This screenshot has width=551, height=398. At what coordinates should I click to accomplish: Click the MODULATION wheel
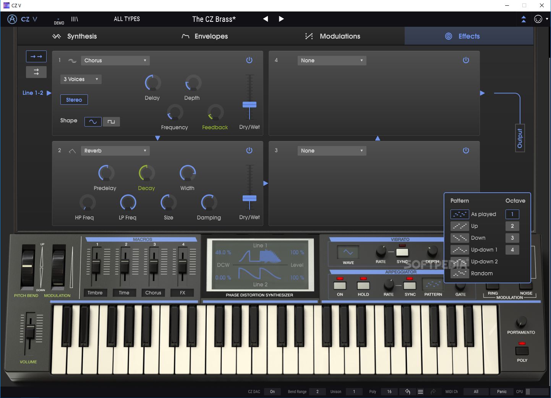(x=58, y=267)
